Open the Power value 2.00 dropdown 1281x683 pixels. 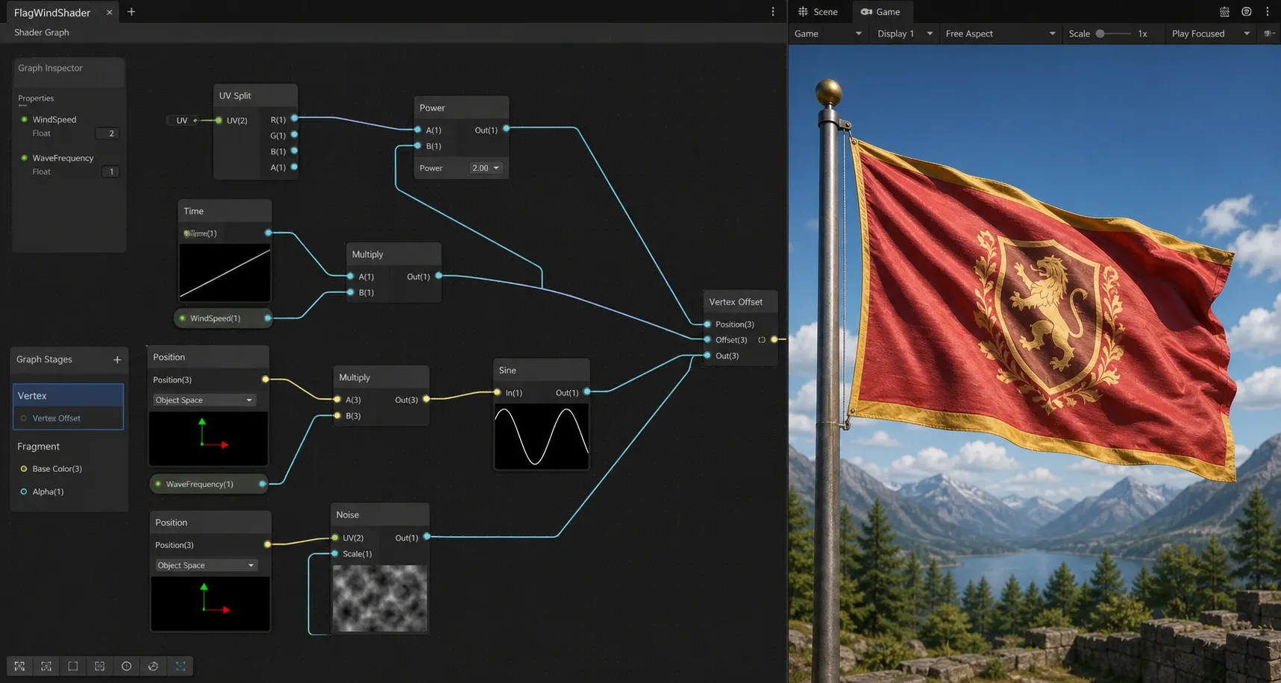coord(486,169)
